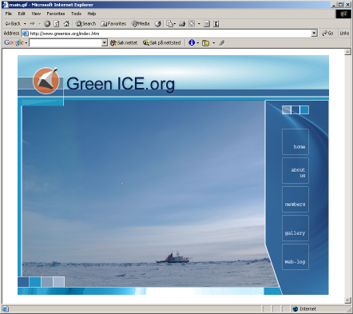This screenshot has width=353, height=314.
Task: Click the Mail toolbar icon
Action: pyautogui.click(x=171, y=24)
